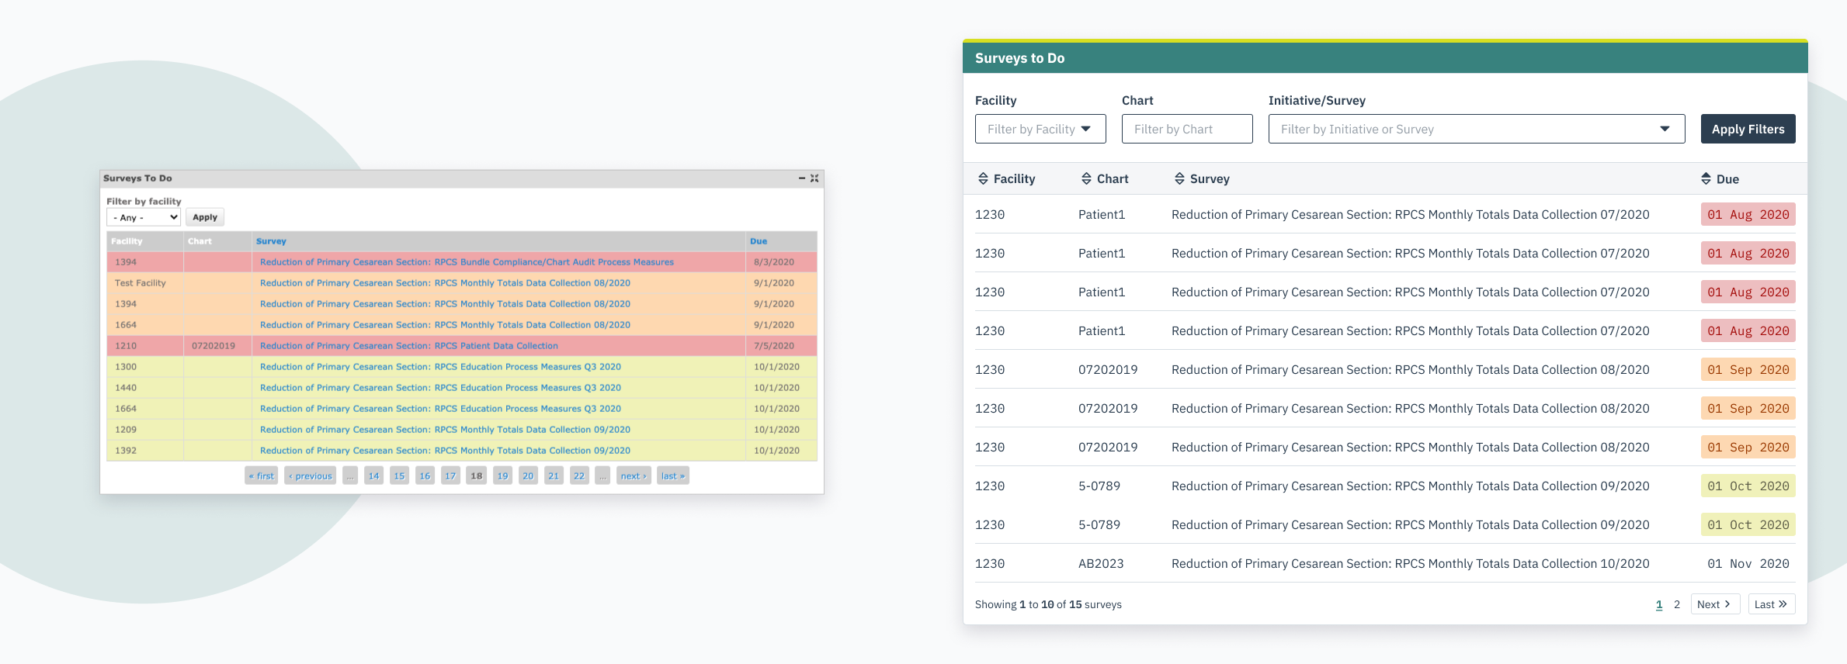The height and width of the screenshot is (664, 1847).
Task: Go to the Next page of surveys
Action: [x=1714, y=604]
